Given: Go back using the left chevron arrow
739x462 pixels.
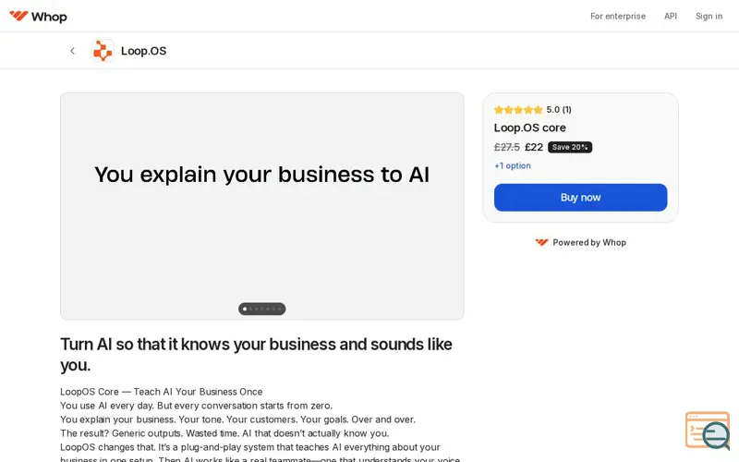Looking at the screenshot, I should point(72,51).
